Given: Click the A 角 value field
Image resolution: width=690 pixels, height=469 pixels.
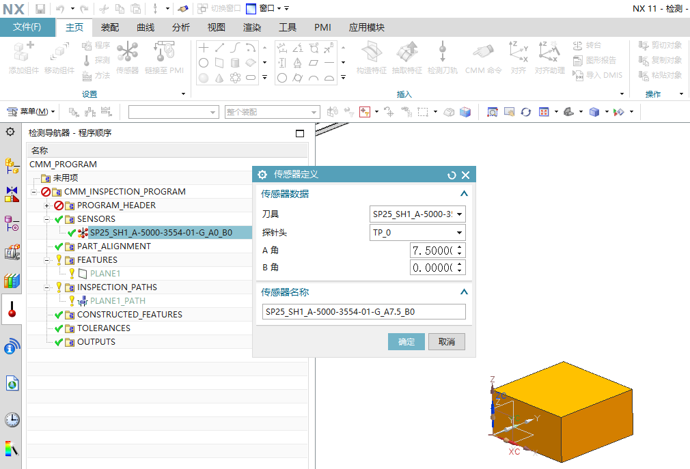Looking at the screenshot, I should (x=433, y=251).
